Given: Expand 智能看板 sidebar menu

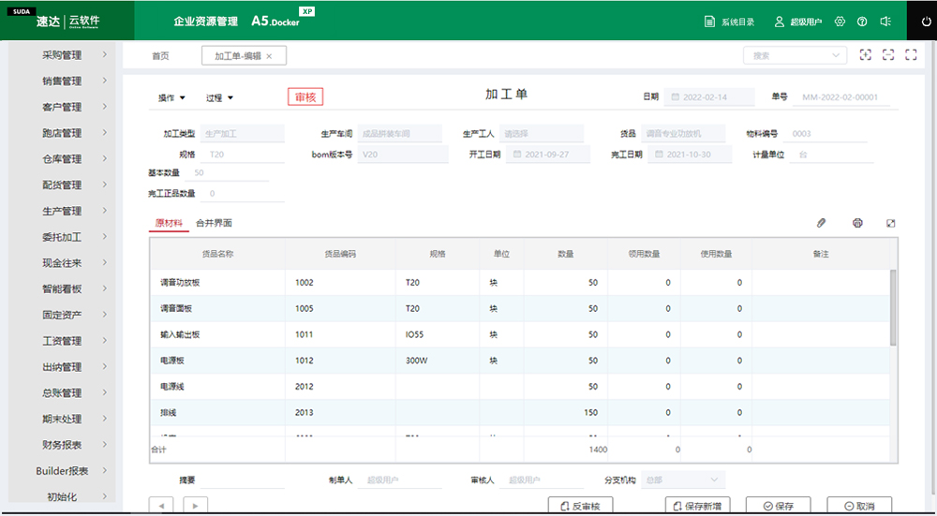Looking at the screenshot, I should [62, 288].
